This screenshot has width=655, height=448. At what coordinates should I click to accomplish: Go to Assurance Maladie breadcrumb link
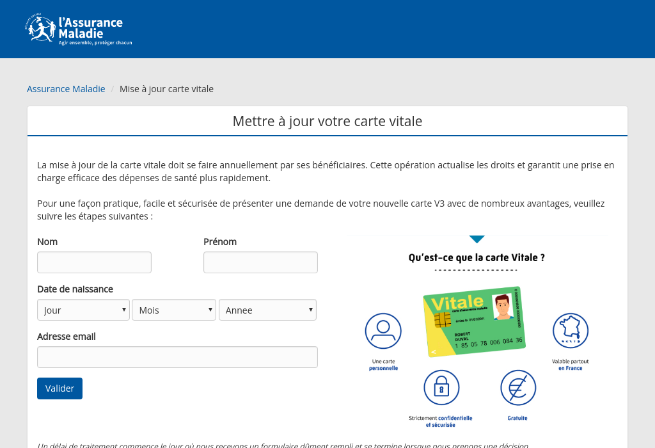coord(66,89)
